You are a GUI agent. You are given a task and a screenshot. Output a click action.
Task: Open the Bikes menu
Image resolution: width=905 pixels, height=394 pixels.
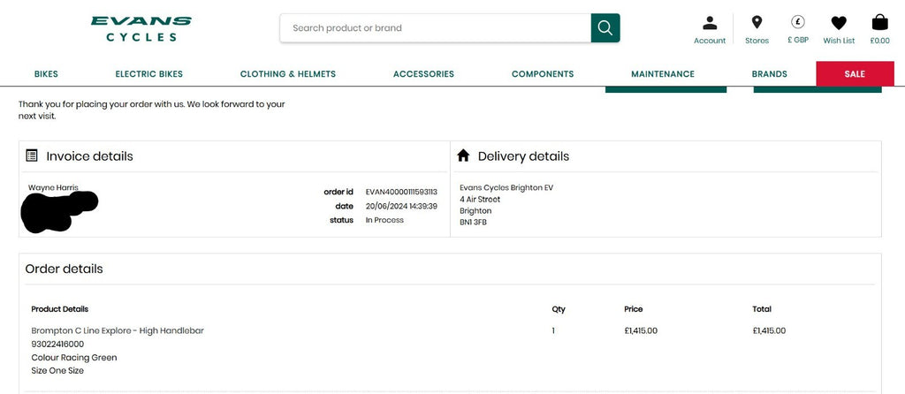click(46, 74)
